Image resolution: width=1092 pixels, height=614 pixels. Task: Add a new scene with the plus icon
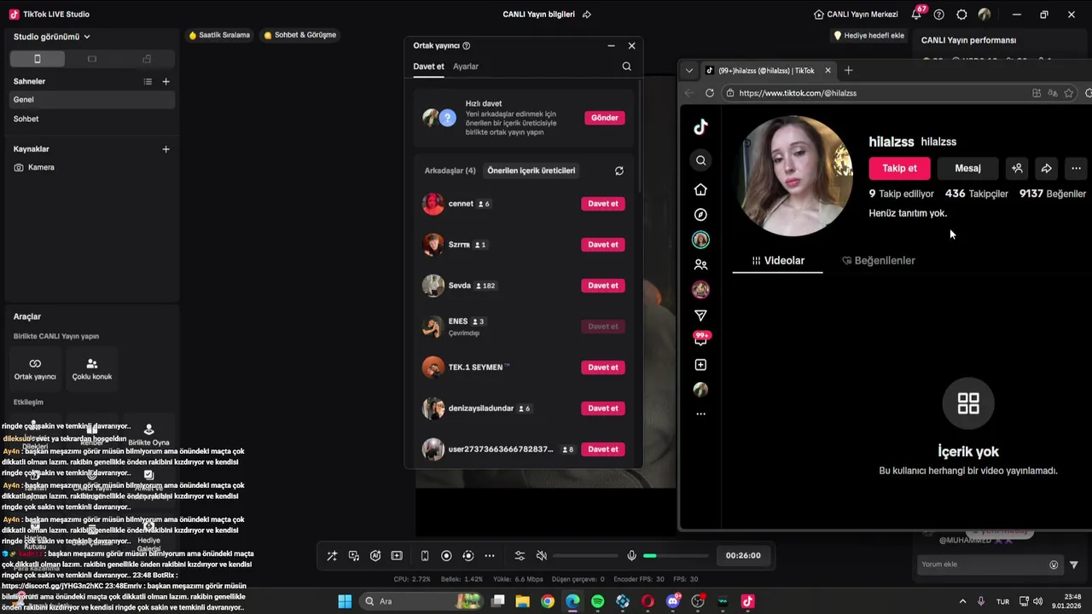tap(166, 82)
